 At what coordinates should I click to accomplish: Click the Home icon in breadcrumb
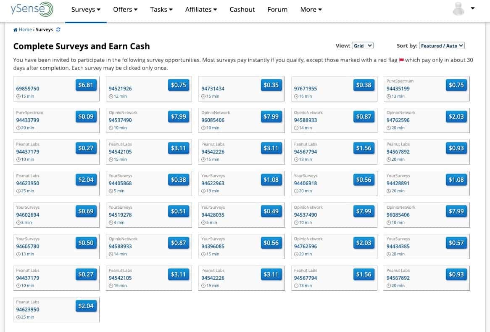pos(15,30)
